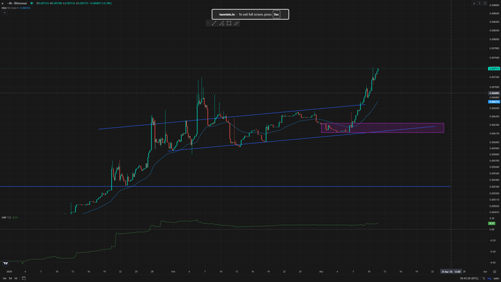The width and height of the screenshot is (501, 282).
Task: Select the rectangle drawing tool
Action: (229, 24)
